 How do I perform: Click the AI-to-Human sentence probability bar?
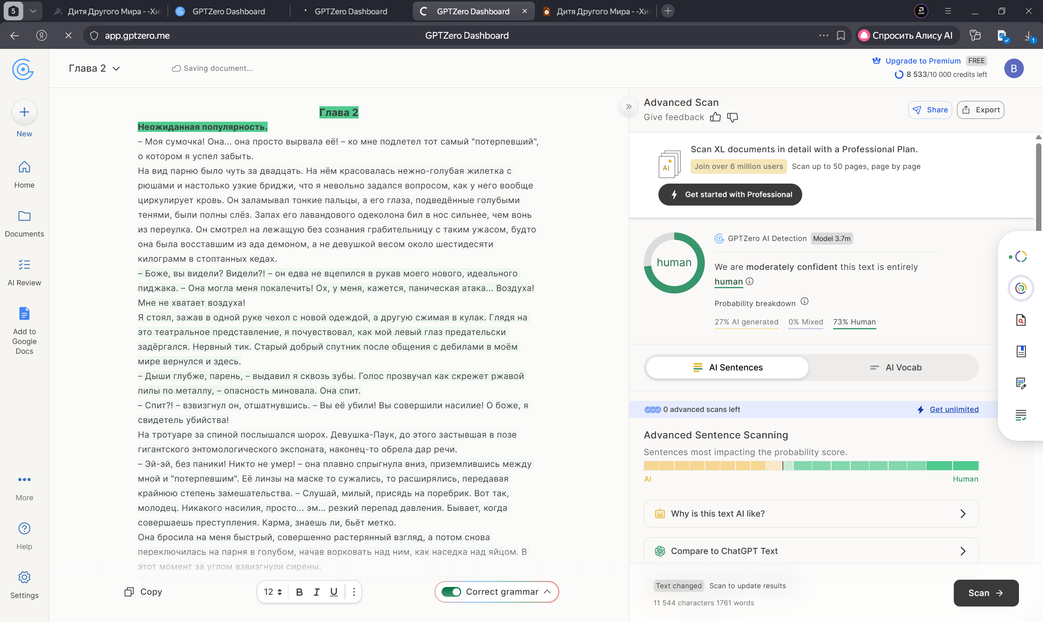point(811,466)
